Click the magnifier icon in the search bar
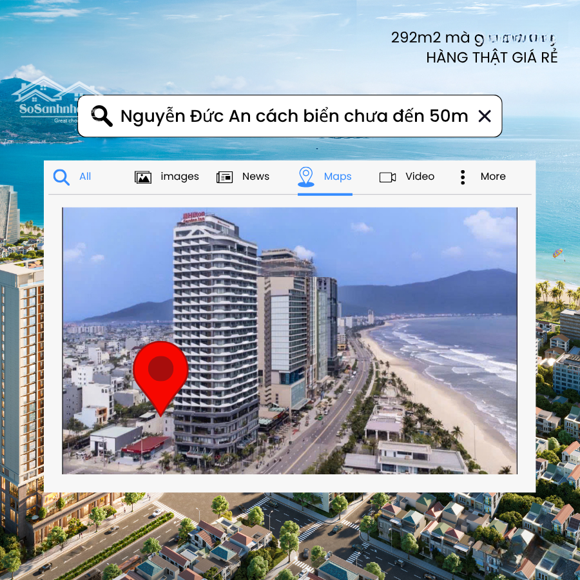Screen dimensions: 580x580 pyautogui.click(x=102, y=116)
